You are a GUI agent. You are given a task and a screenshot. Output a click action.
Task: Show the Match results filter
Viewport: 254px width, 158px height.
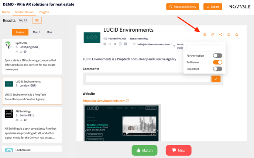coord(37,32)
